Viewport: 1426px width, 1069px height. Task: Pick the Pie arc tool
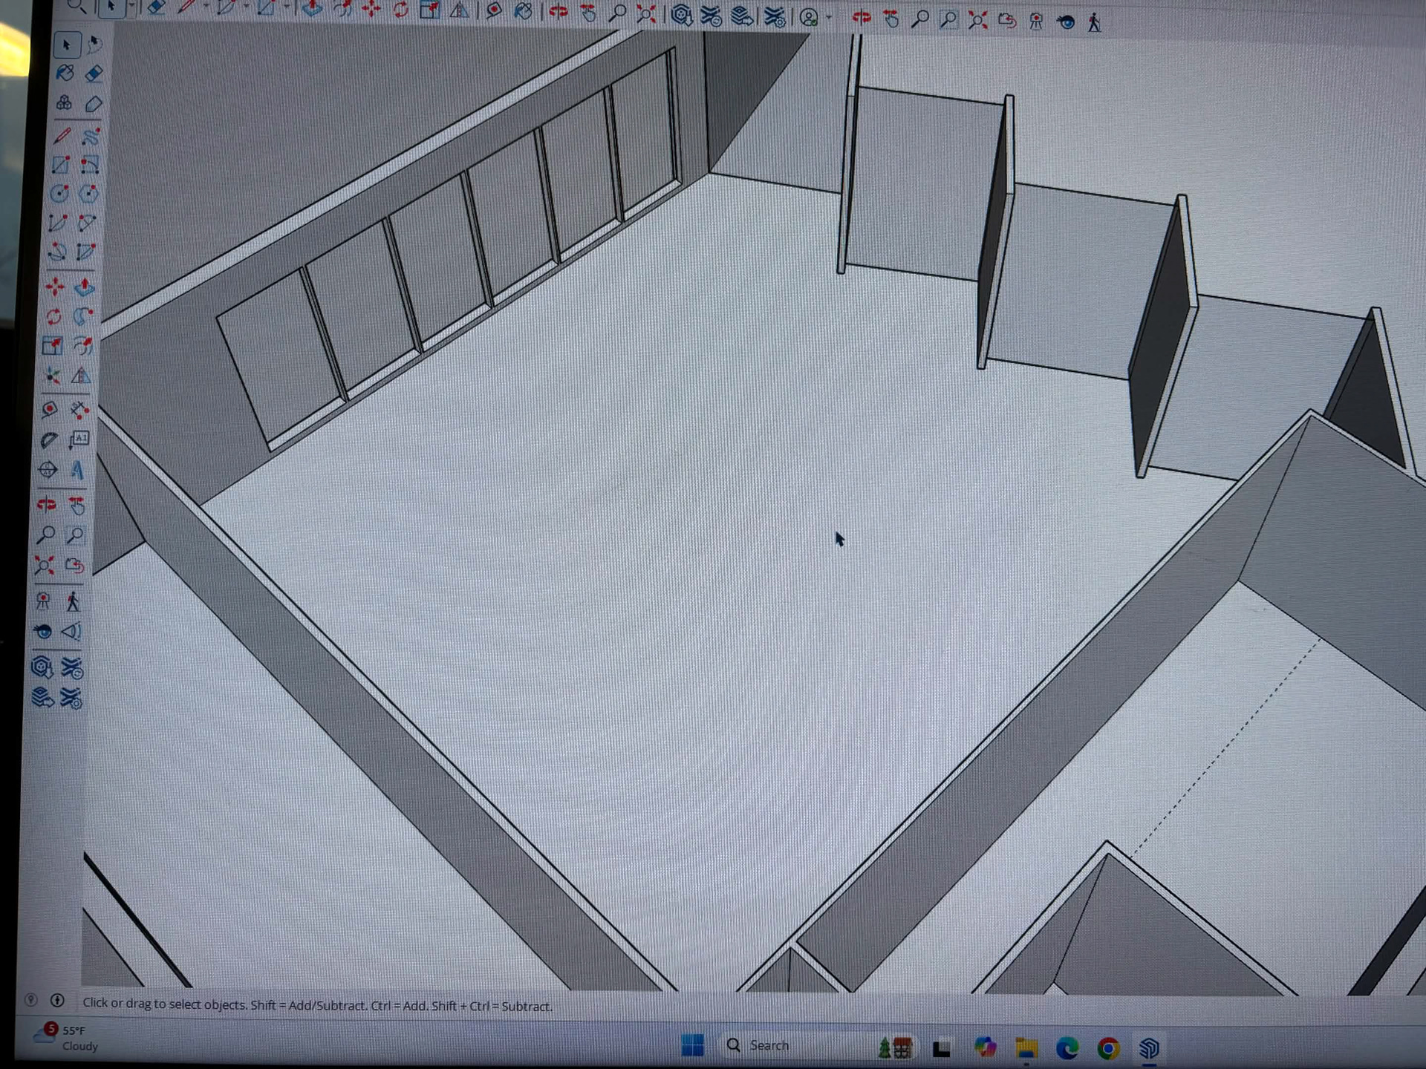pyautogui.click(x=85, y=252)
